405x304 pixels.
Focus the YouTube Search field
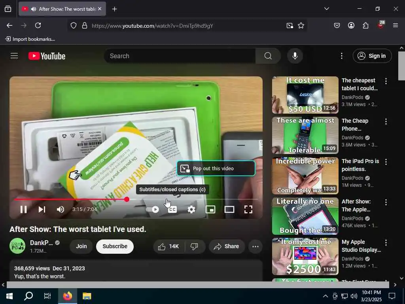180,56
